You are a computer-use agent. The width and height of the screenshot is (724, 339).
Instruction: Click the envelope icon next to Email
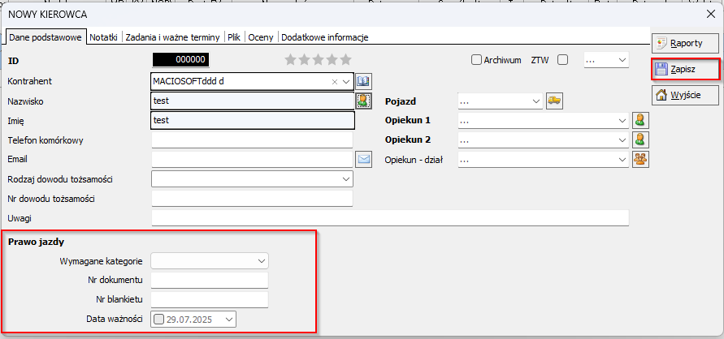pos(363,160)
